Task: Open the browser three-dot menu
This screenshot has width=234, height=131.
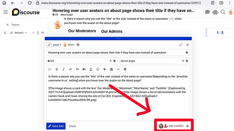Action: coord(230,3)
